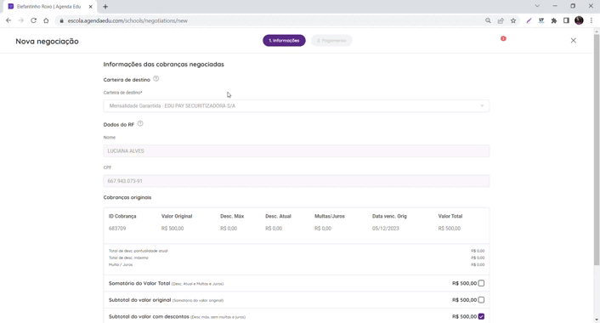Image resolution: width=600 pixels, height=323 pixels.
Task: Share this page from the address bar
Action: point(501,20)
